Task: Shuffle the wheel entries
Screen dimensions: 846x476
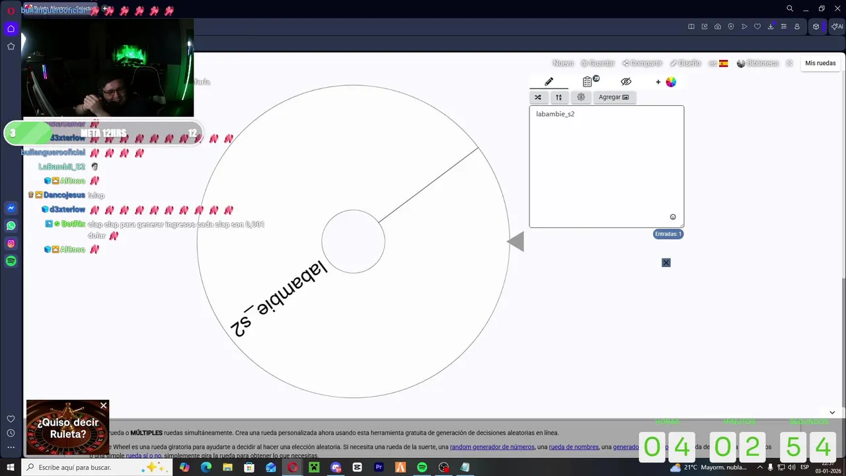Action: pos(538,97)
